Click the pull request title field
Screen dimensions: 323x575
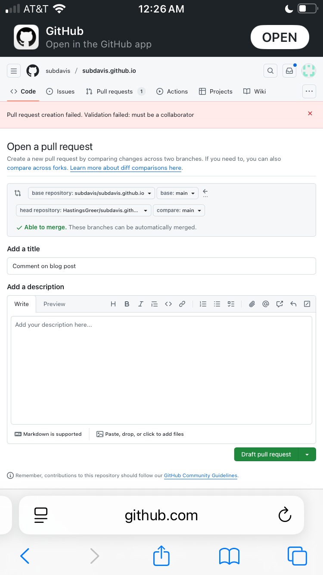(161, 266)
